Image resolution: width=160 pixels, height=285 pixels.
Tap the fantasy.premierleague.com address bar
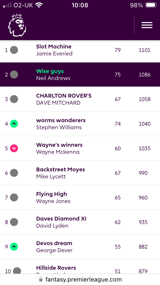80,279
